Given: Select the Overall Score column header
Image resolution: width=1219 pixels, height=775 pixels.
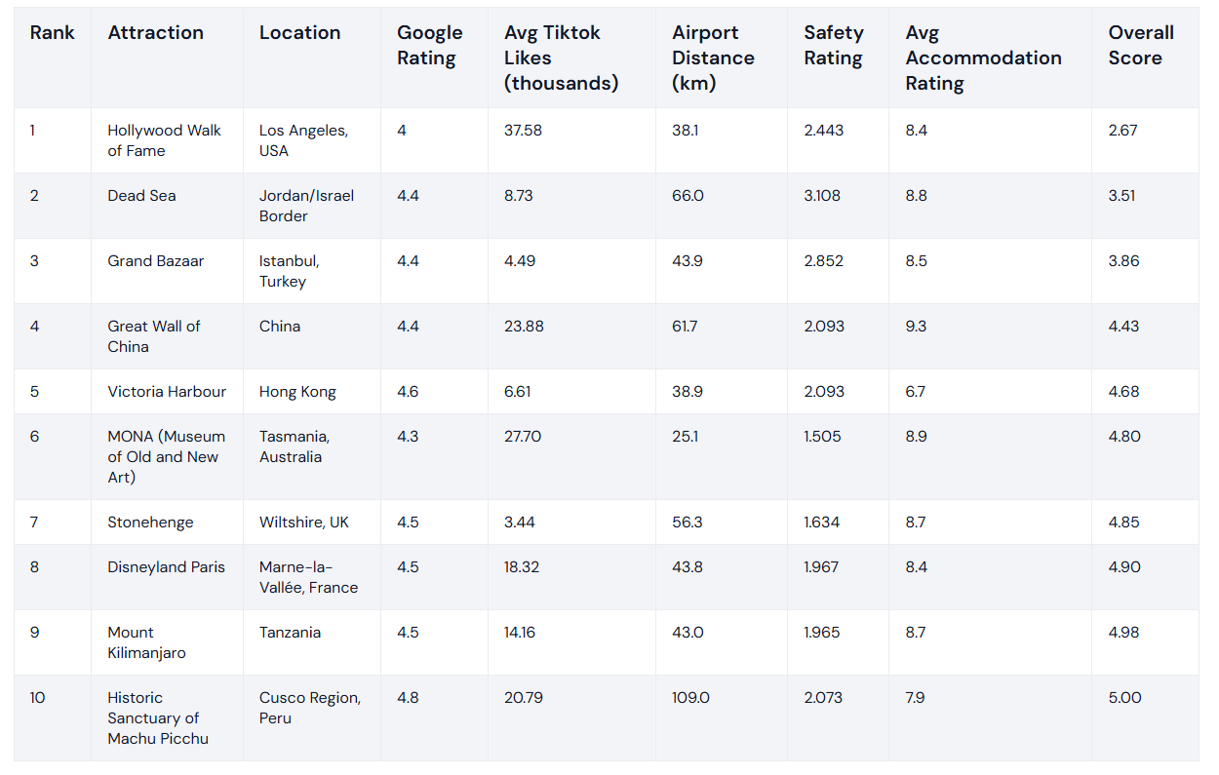Looking at the screenshot, I should point(1140,45).
